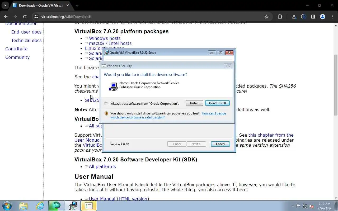Click green taskbar application icon
The width and height of the screenshot is (338, 211).
point(56,206)
